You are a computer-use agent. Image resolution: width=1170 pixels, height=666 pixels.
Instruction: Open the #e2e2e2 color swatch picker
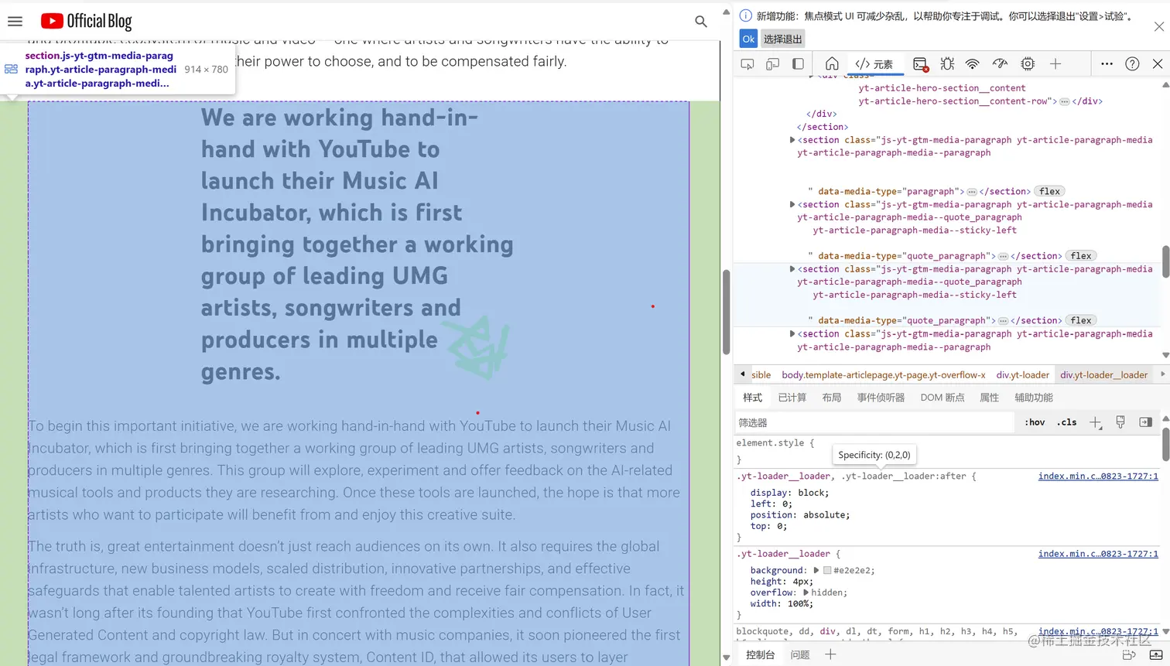pos(827,570)
